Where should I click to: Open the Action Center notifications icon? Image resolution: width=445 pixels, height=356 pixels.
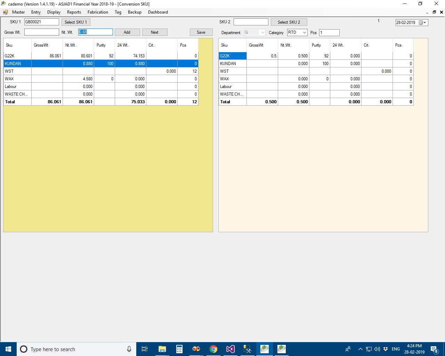pos(434,349)
